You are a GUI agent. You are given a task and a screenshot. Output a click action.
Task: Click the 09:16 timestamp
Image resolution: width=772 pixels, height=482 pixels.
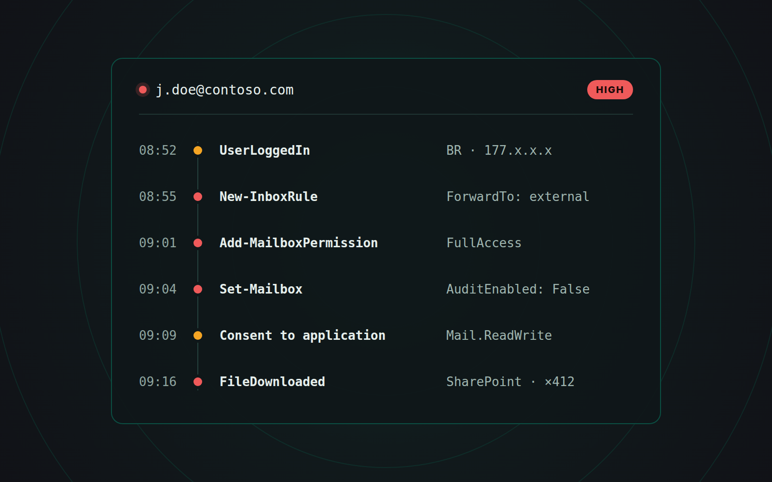158,382
